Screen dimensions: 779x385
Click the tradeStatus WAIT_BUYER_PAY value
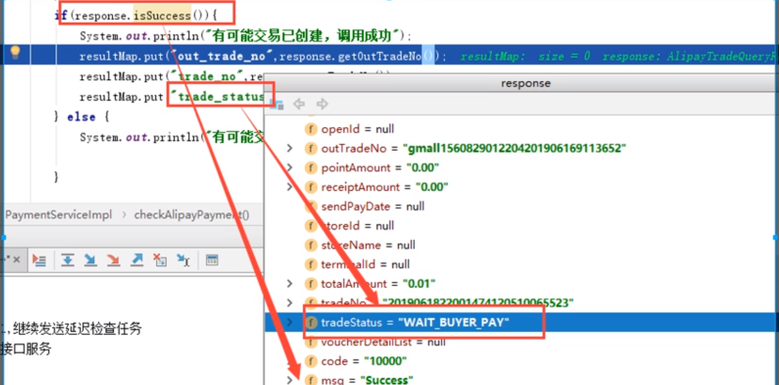click(454, 323)
